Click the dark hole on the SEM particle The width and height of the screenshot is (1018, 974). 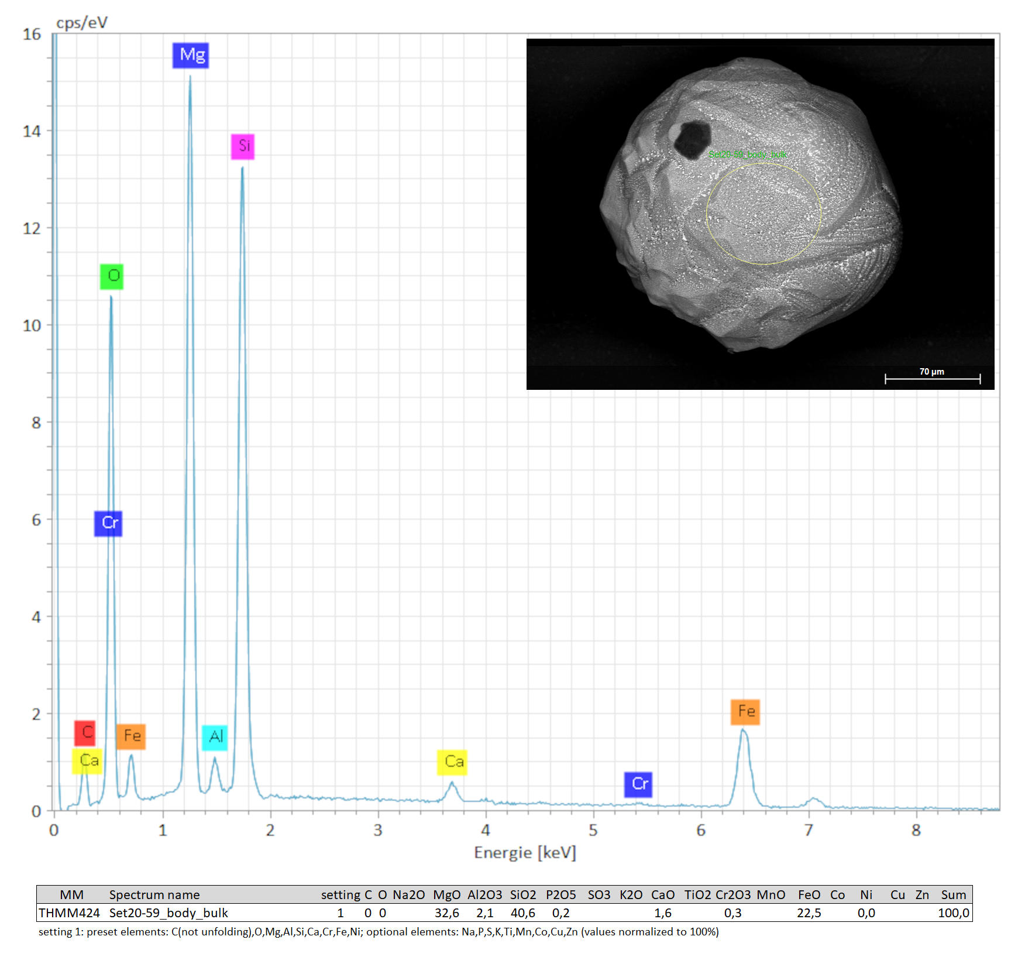(693, 139)
